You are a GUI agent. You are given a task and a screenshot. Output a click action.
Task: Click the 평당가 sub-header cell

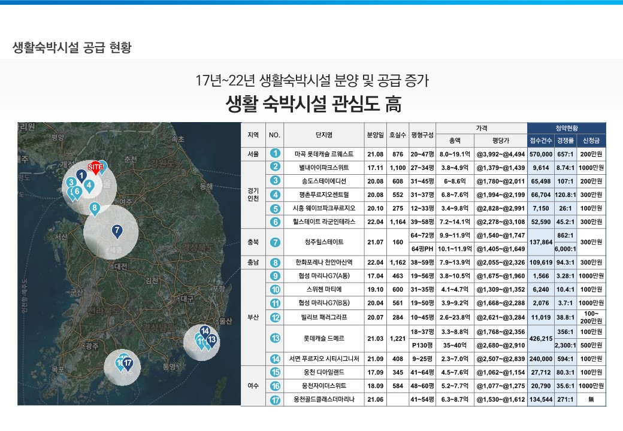point(500,141)
